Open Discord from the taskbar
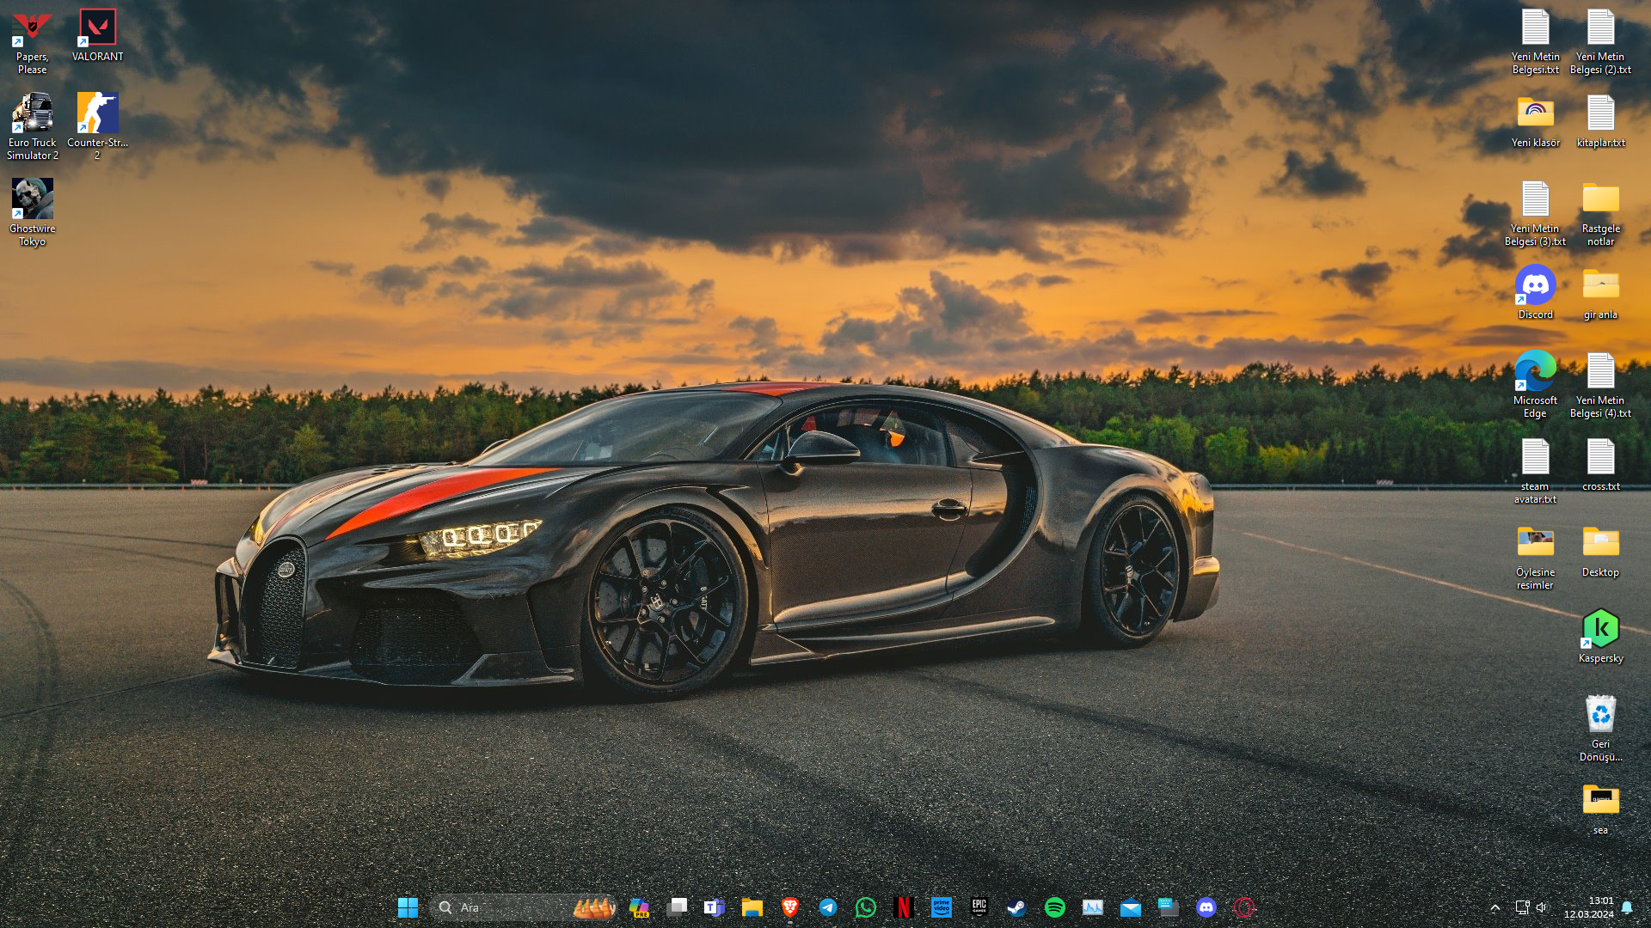This screenshot has width=1651, height=928. click(1206, 907)
